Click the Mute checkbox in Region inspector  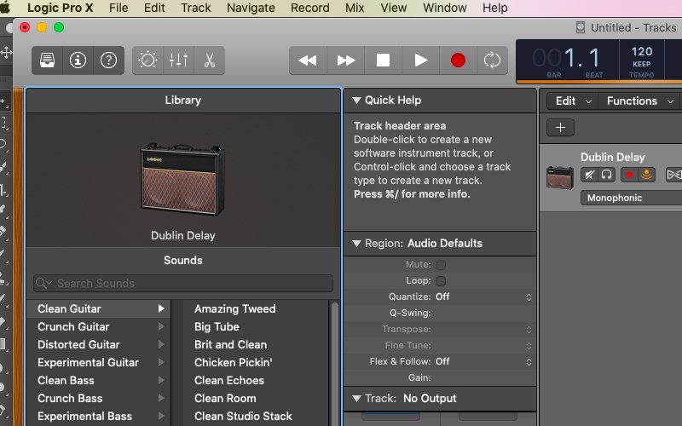[441, 265]
